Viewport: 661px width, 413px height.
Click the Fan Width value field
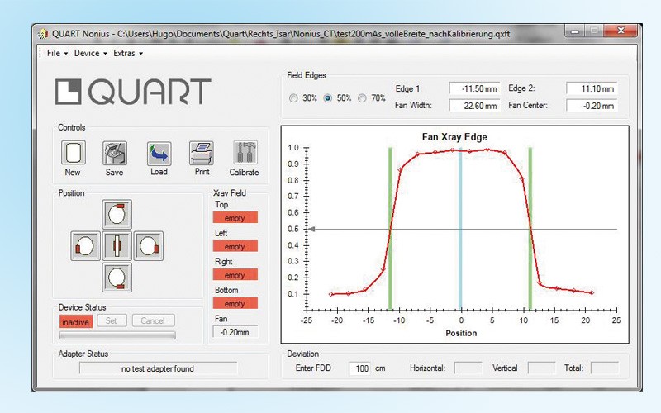tap(474, 106)
